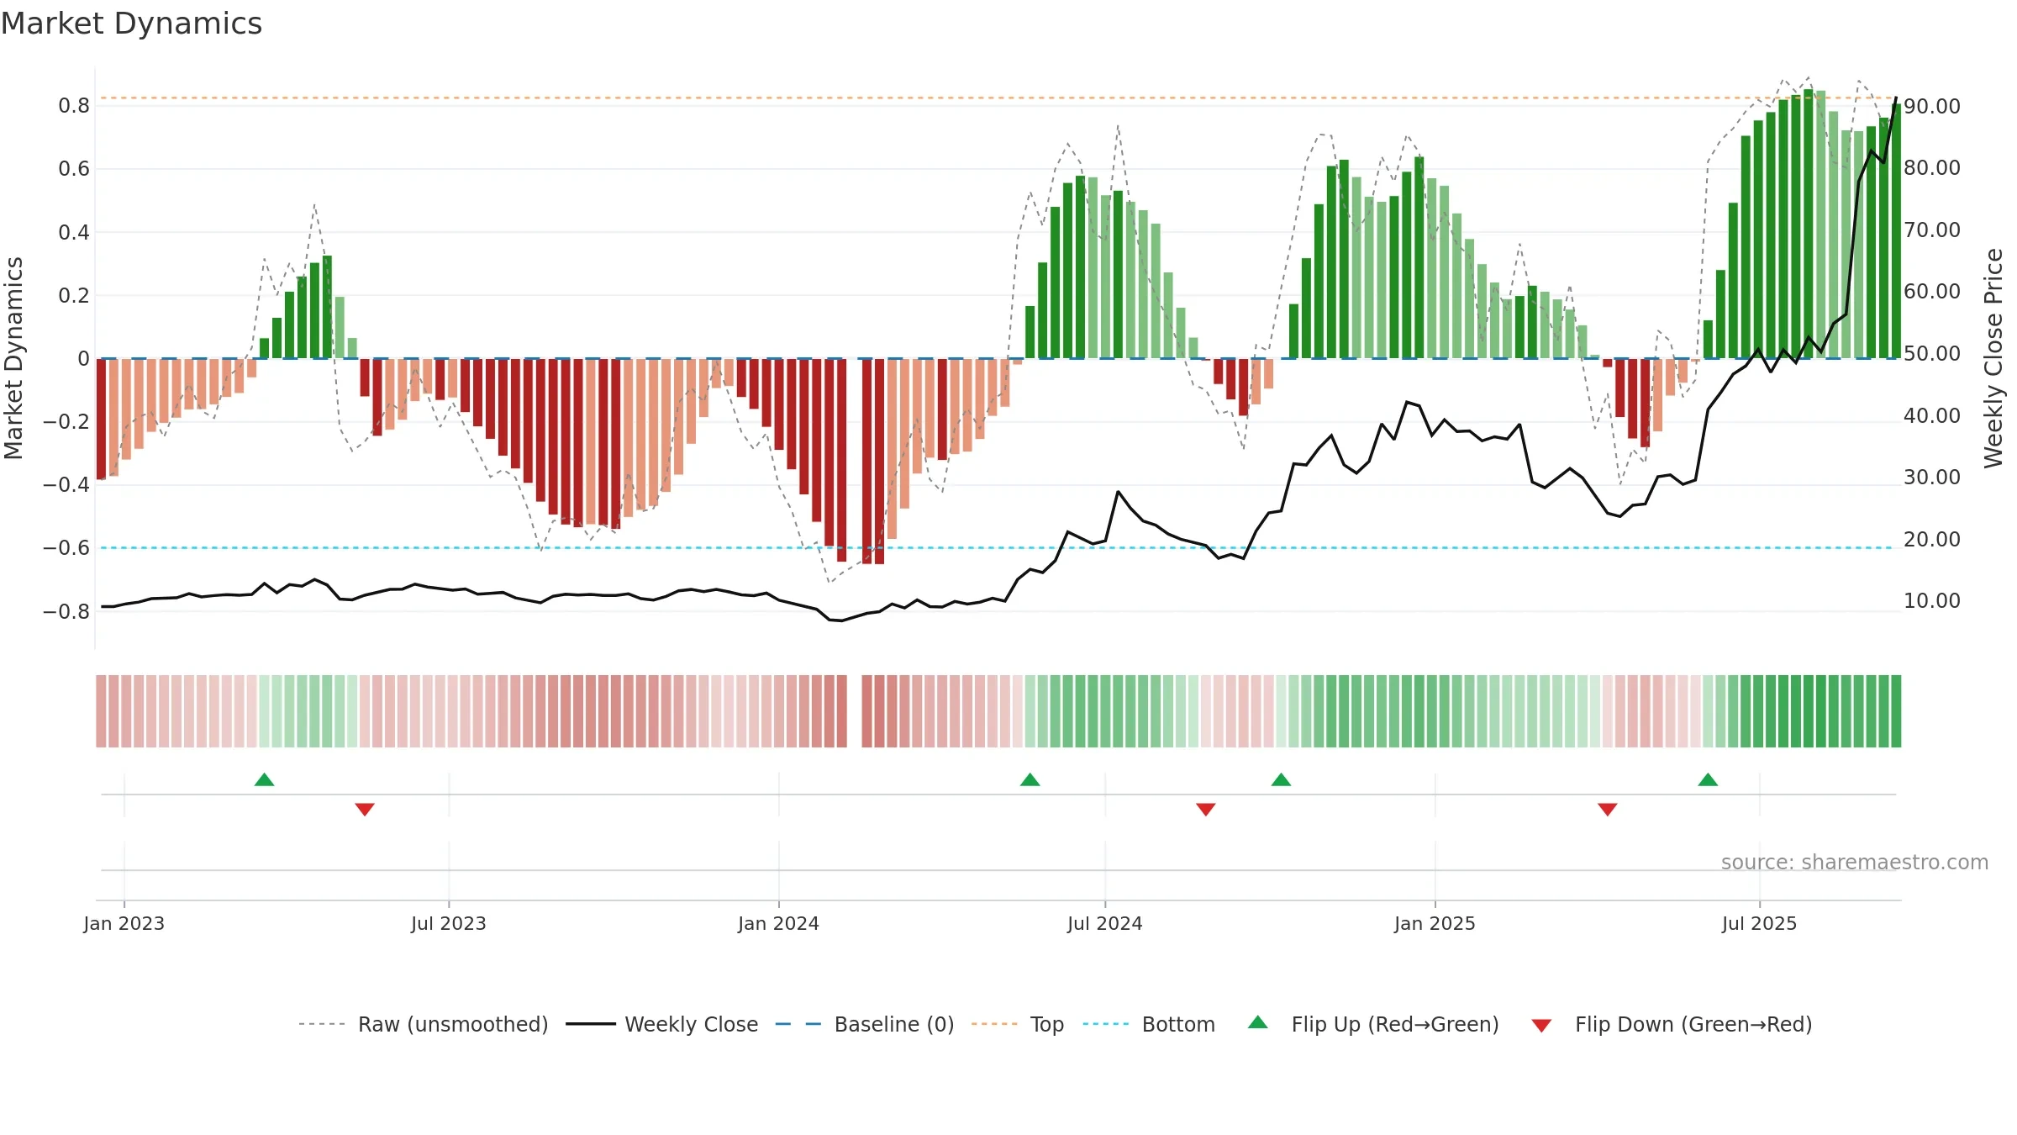This screenshot has height=1135, width=2017.
Task: Toggle the Raw (unsmoothed) legend entry
Action: tap(424, 1024)
